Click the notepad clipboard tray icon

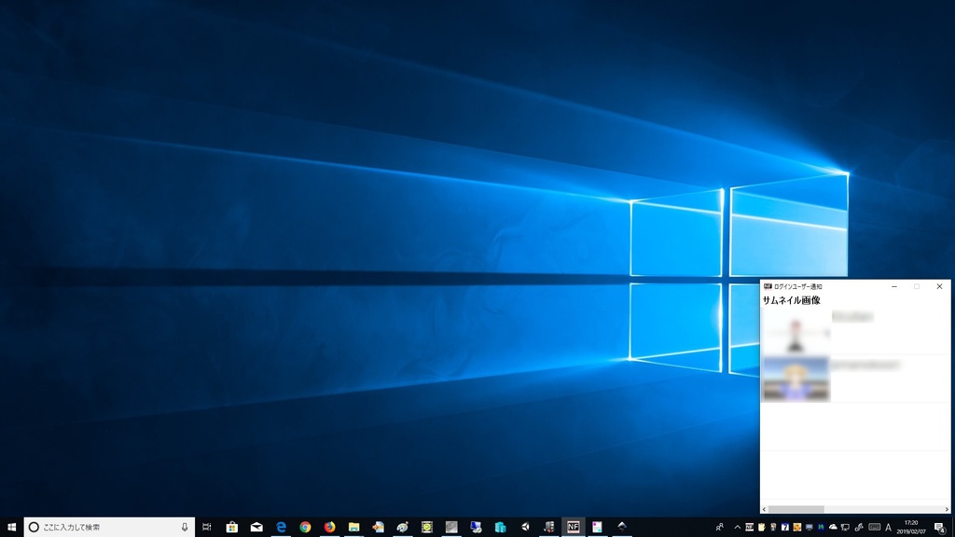coord(761,528)
